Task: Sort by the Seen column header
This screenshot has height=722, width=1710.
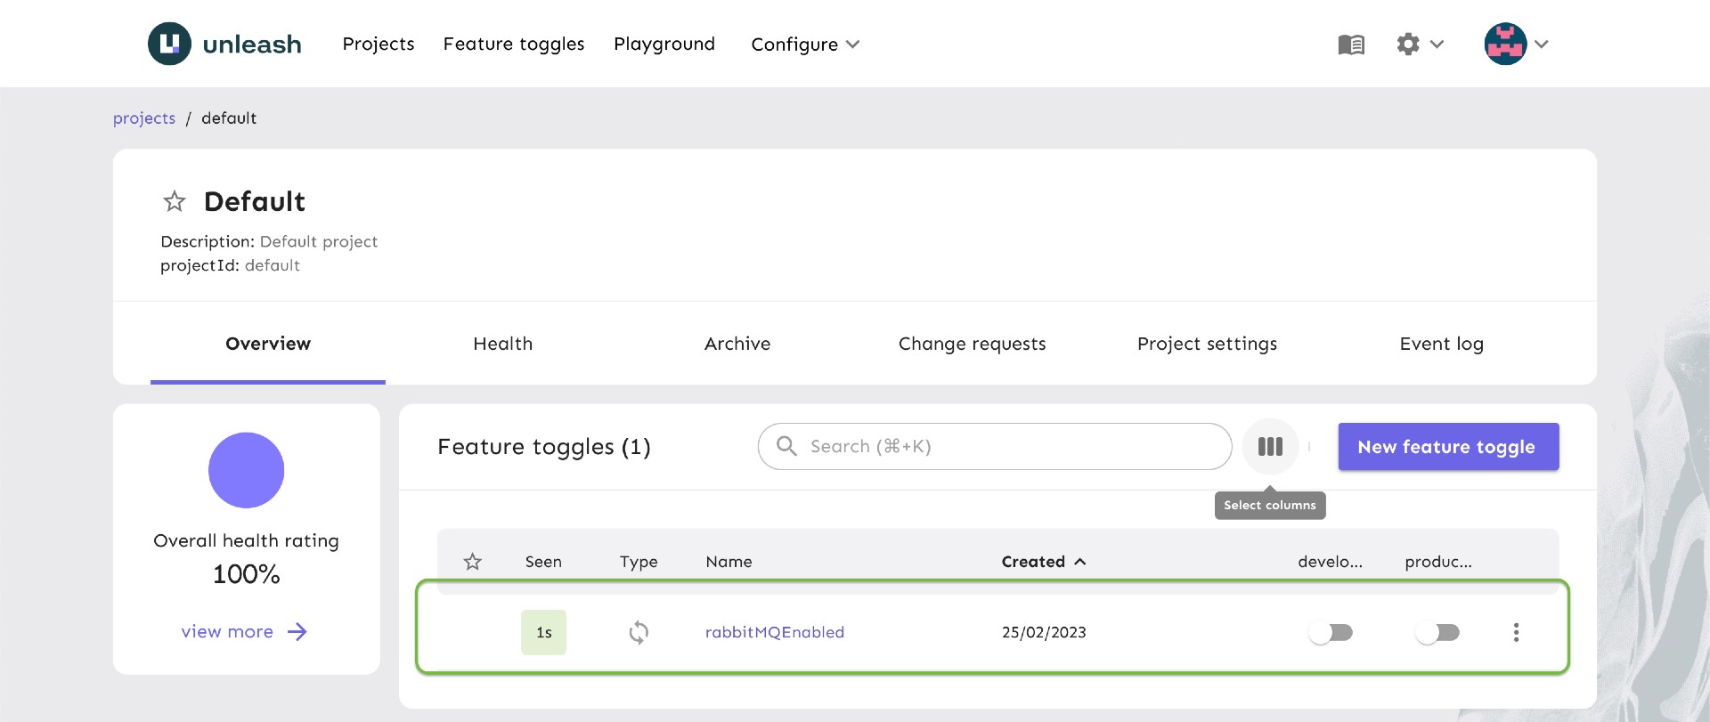Action: [543, 562]
